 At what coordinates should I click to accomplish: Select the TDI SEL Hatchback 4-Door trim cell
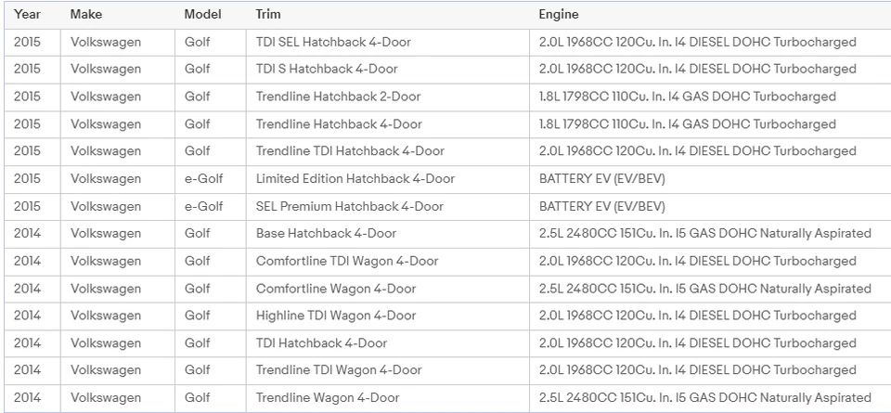333,42
